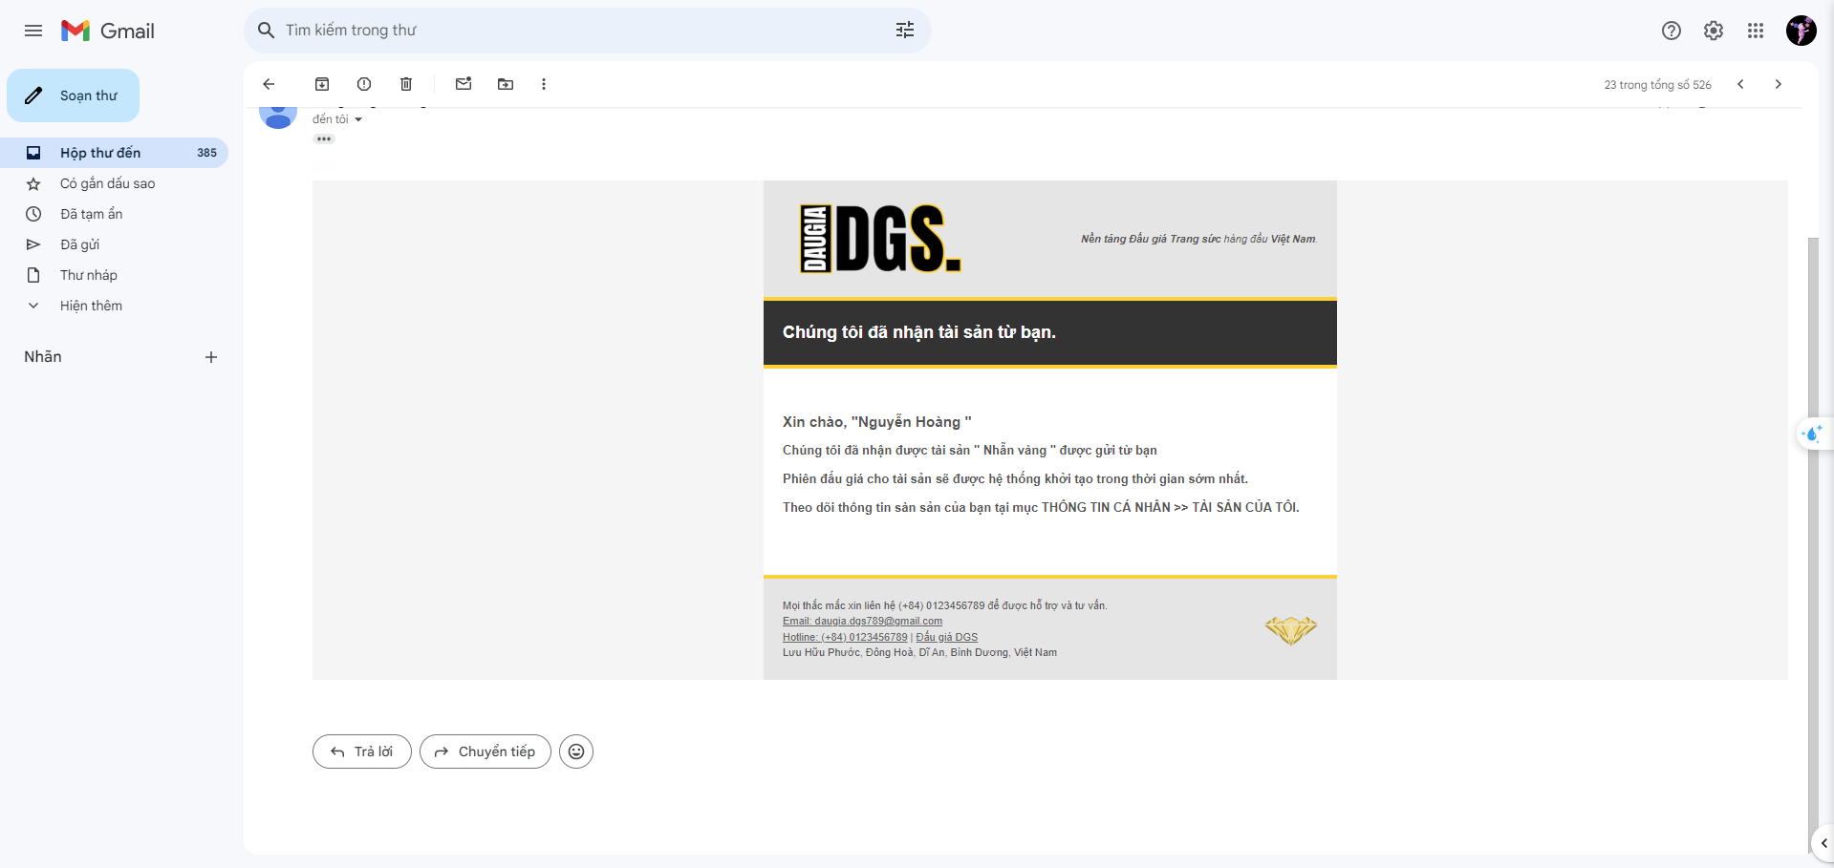Click the 'Nhãn' labels heading
The image size is (1834, 868).
(43, 357)
